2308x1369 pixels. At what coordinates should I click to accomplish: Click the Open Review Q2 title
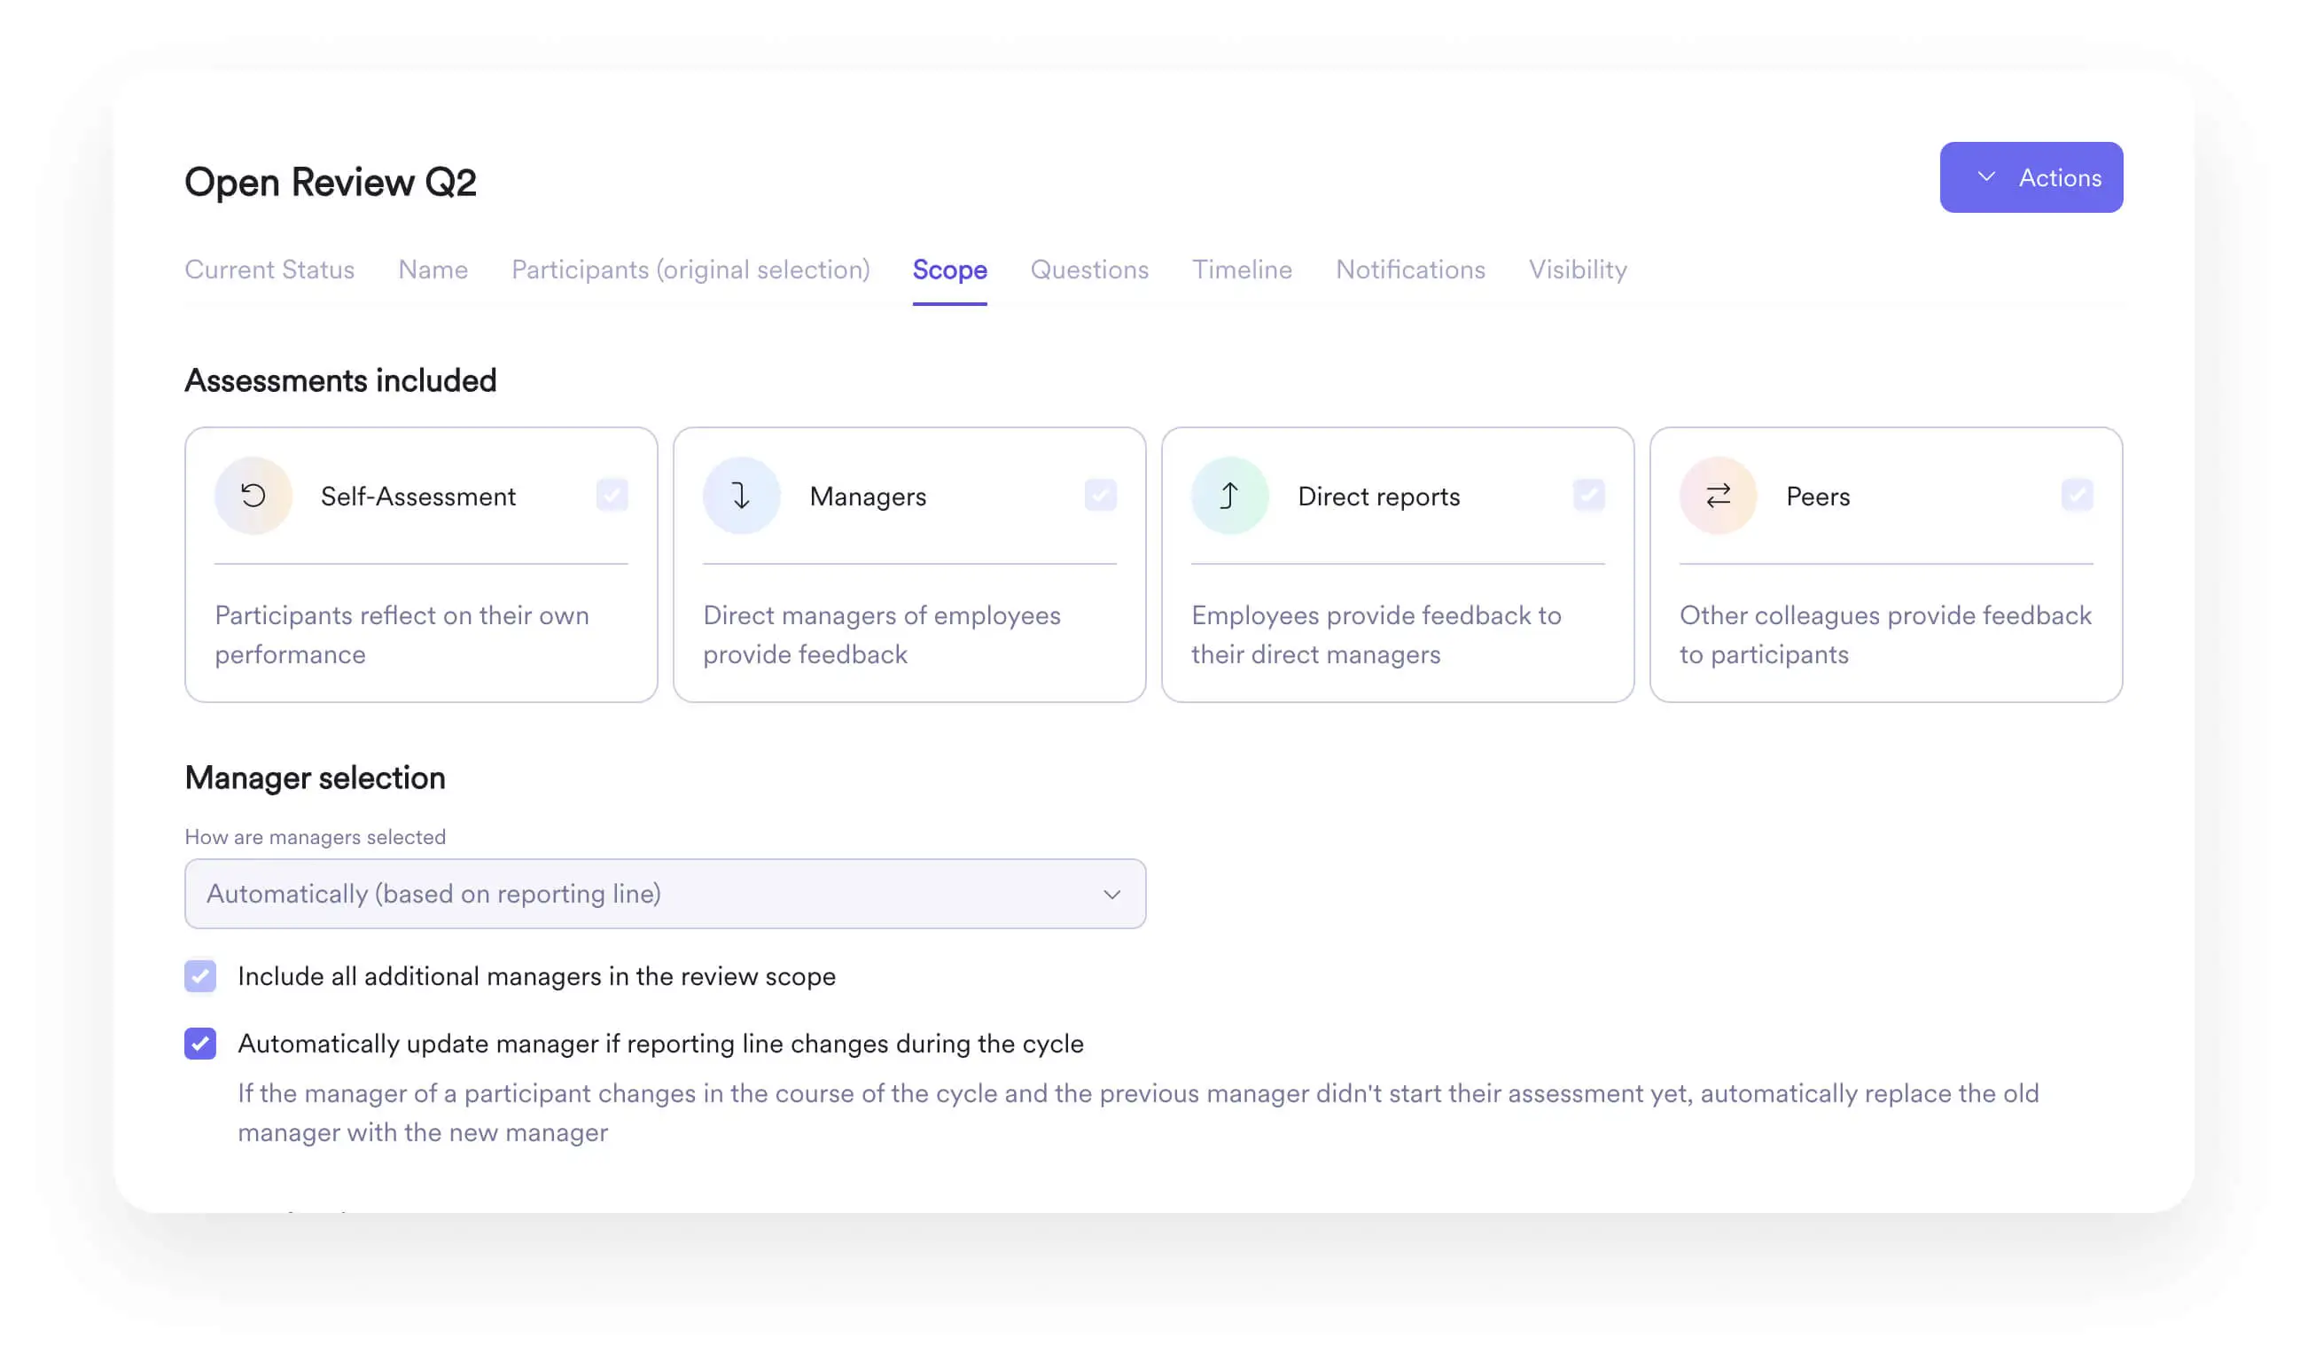[330, 181]
